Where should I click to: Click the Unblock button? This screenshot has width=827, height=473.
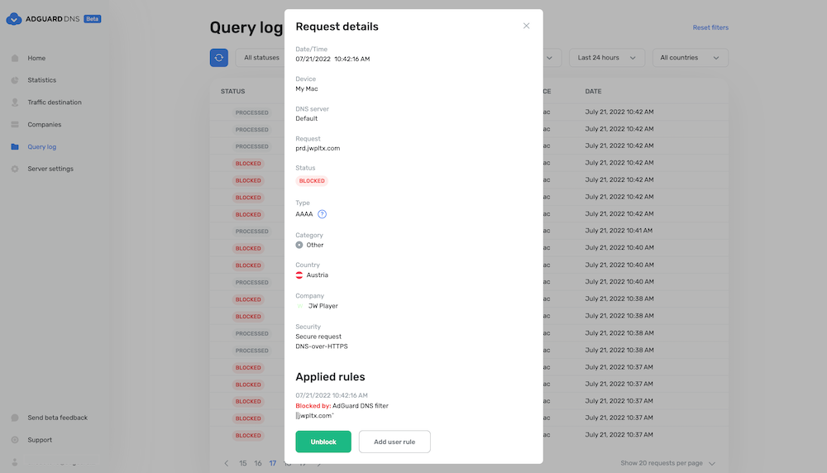323,442
